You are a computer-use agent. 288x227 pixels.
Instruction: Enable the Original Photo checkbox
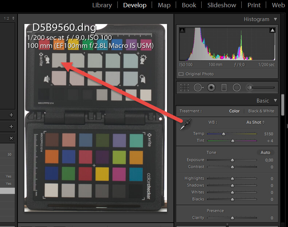(181, 74)
